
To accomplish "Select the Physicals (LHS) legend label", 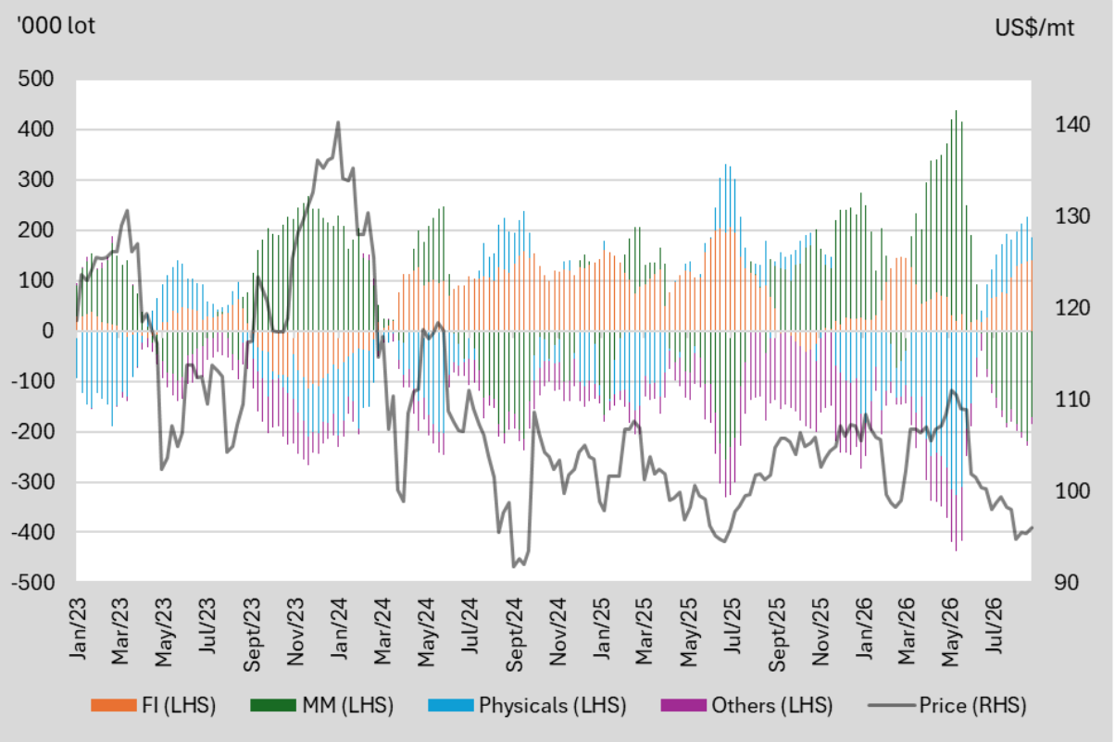I will [x=553, y=706].
